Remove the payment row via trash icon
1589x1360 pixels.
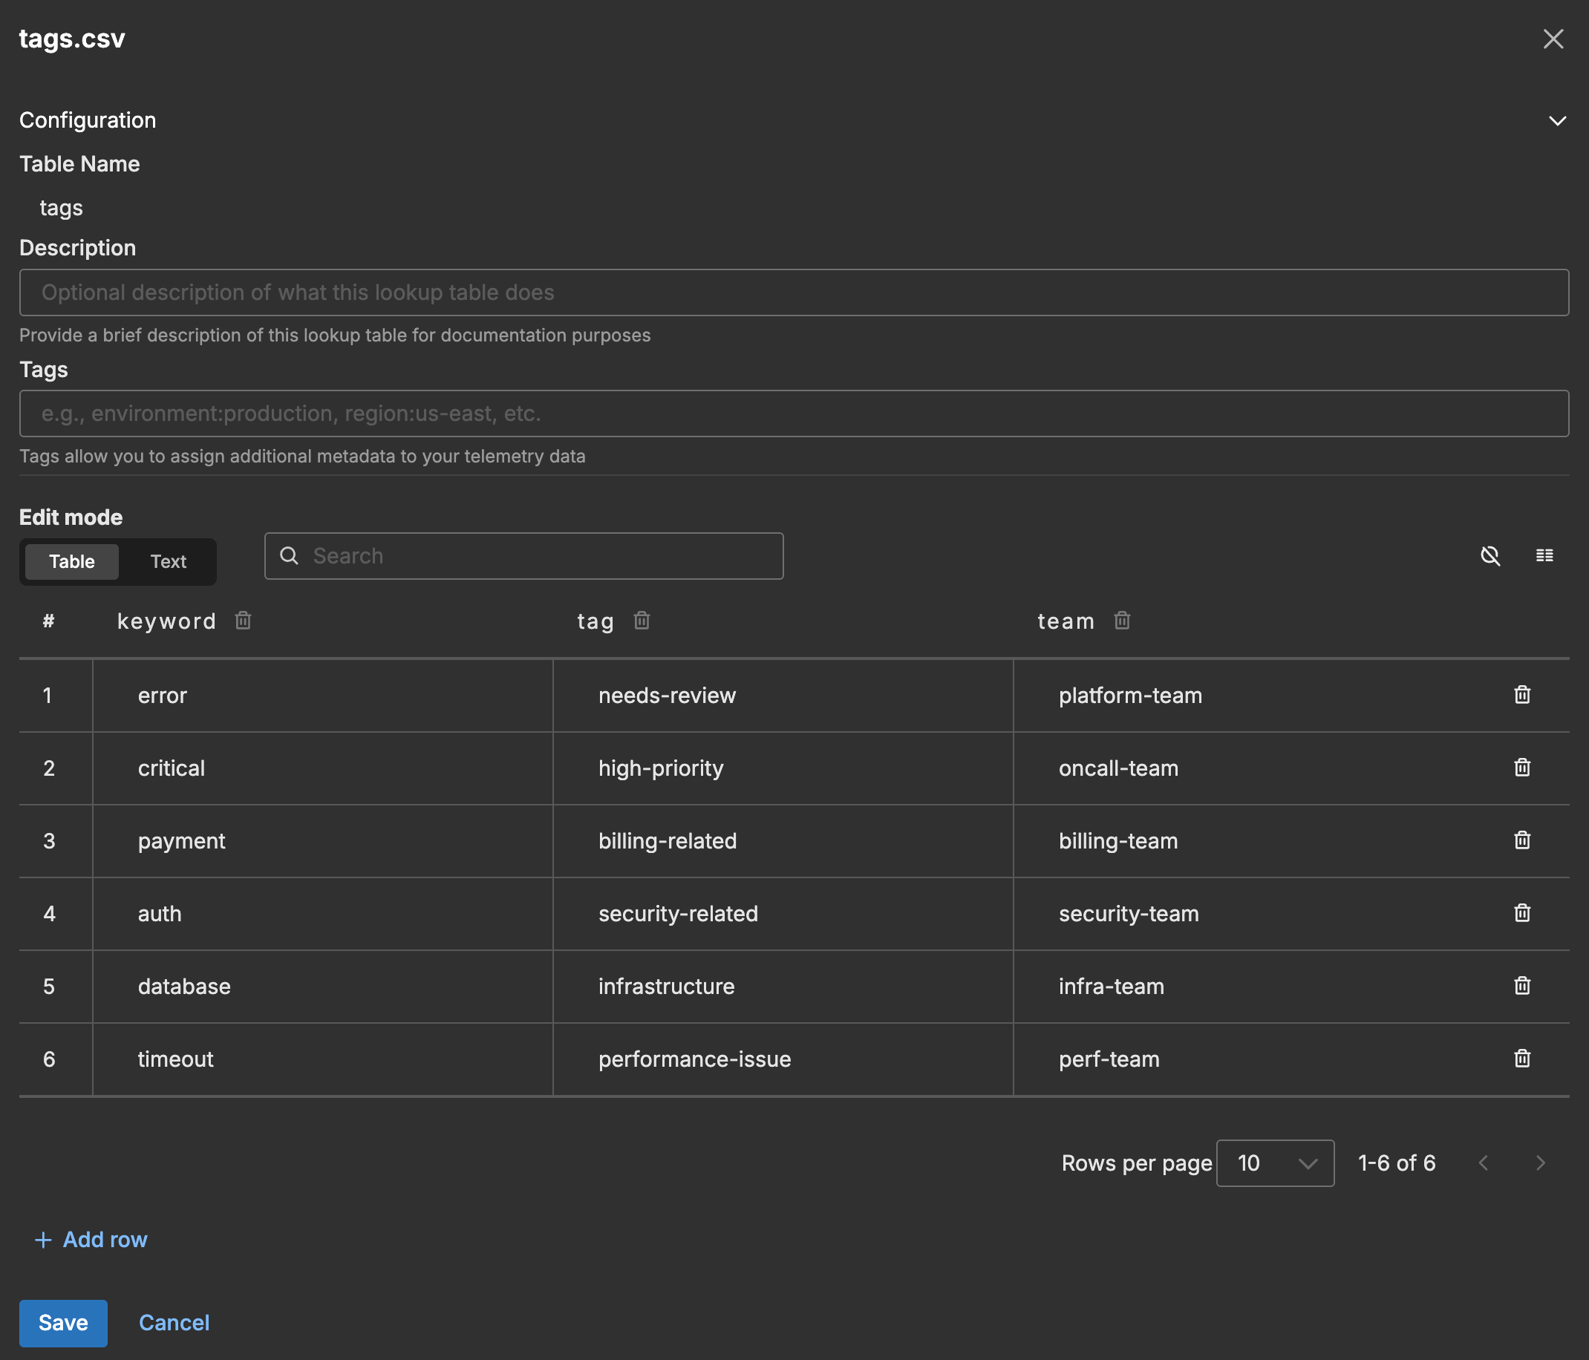click(x=1522, y=840)
